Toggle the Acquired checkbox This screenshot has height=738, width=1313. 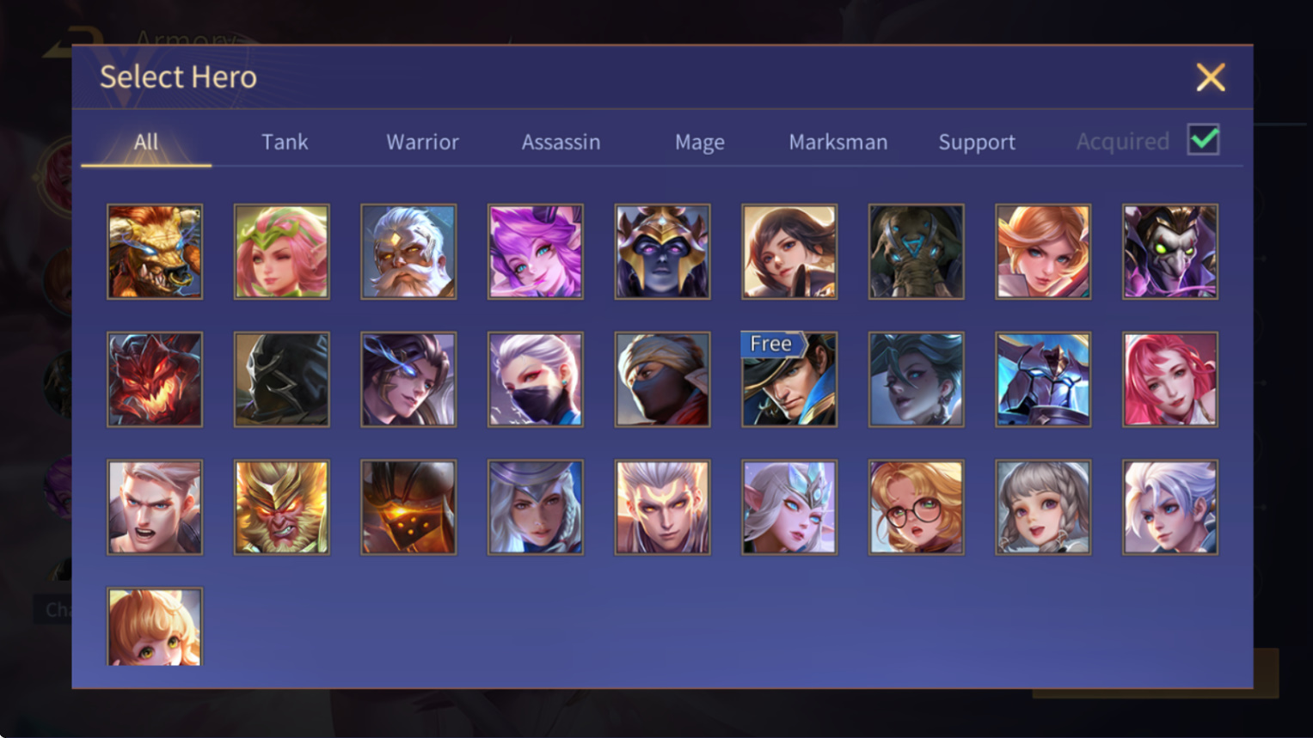[x=1203, y=140]
